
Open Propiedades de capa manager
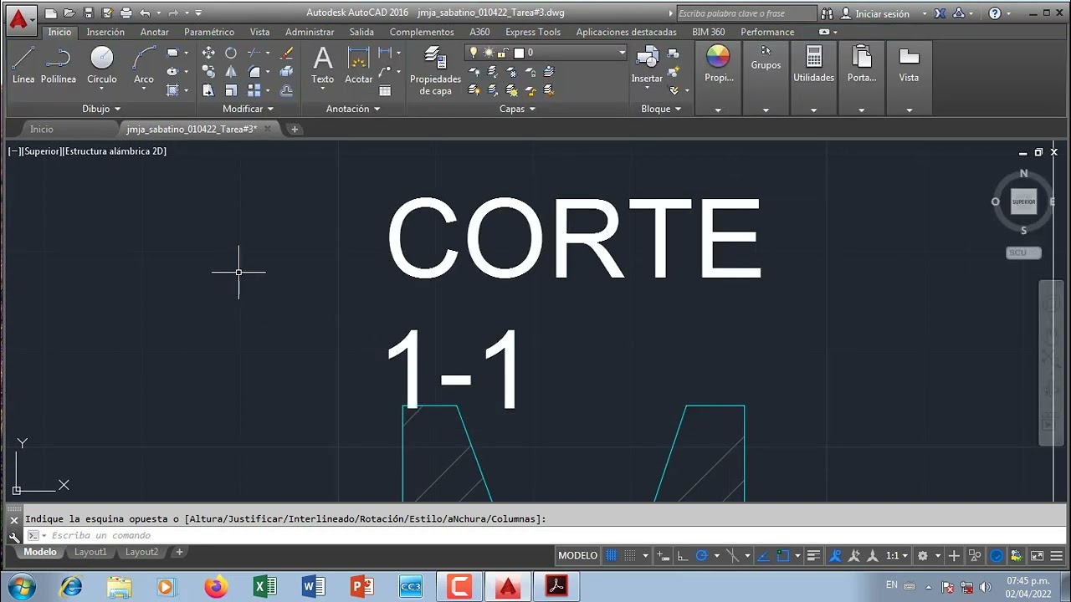tap(435, 70)
